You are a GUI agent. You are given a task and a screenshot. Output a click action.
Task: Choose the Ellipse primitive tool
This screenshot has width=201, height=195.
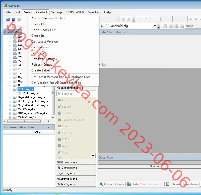(x=65, y=133)
